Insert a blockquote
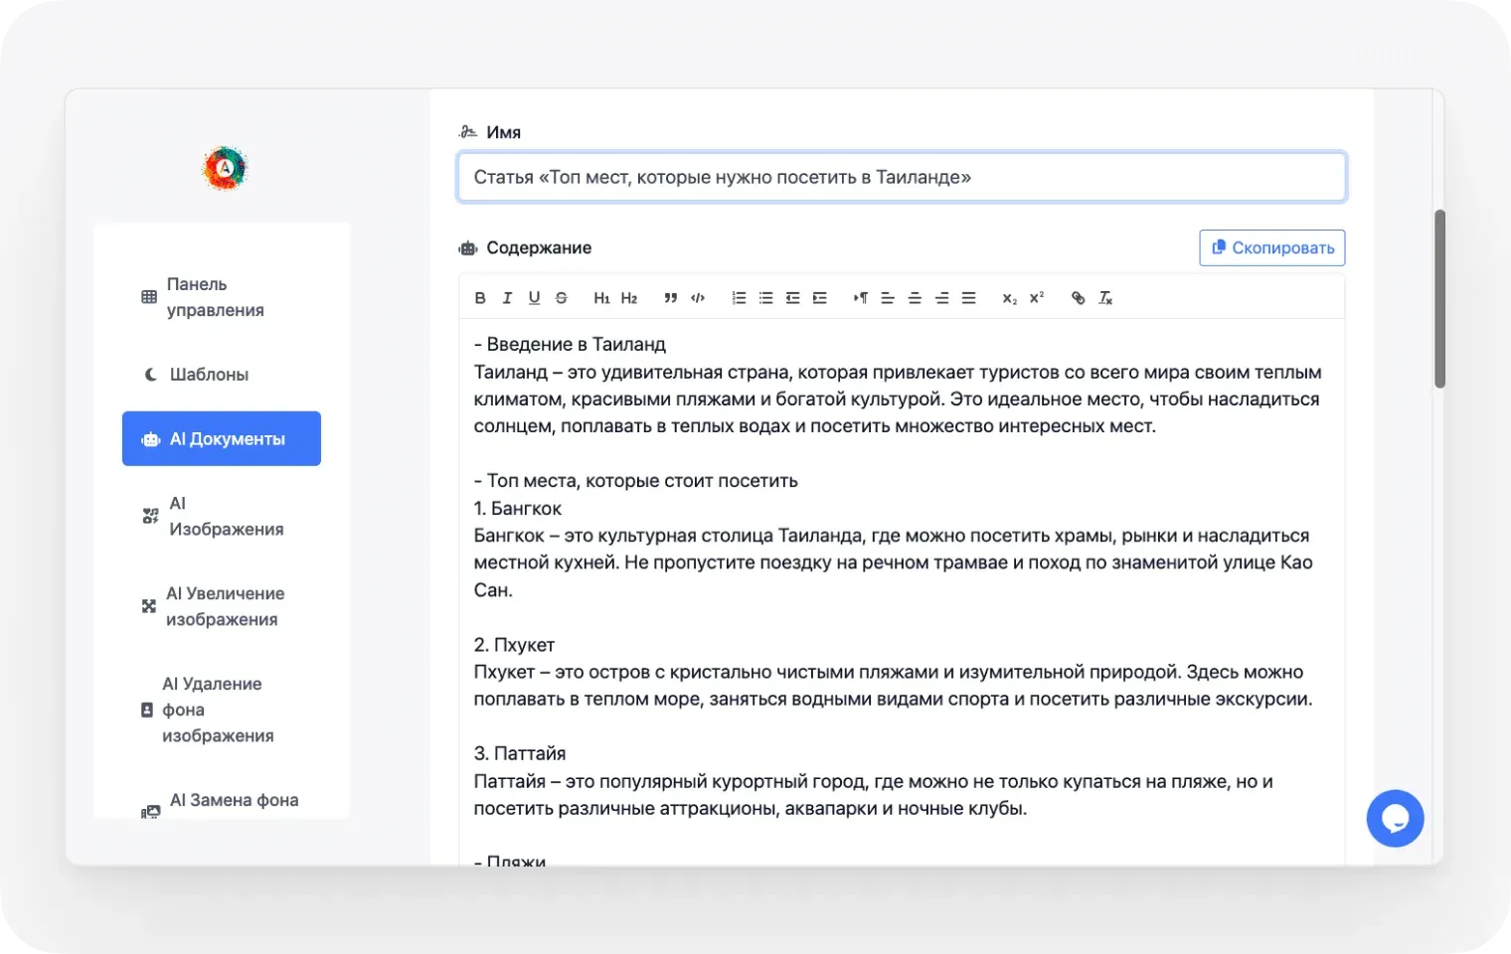Viewport: 1511px width, 954px height. (x=671, y=298)
